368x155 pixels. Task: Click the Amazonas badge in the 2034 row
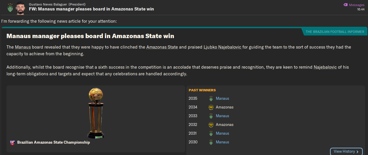(211, 107)
